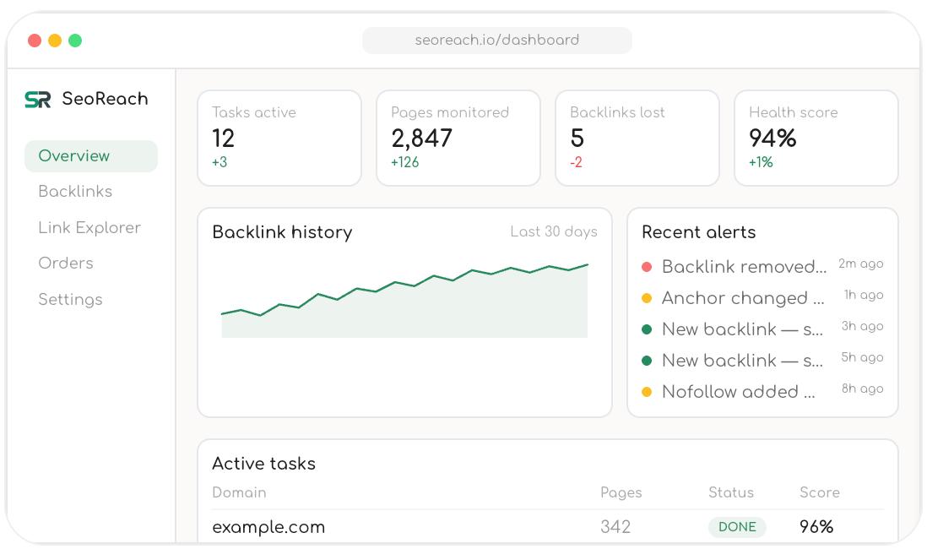The width and height of the screenshot is (927, 549).
Task: Click the SR logo icon
Action: click(38, 100)
